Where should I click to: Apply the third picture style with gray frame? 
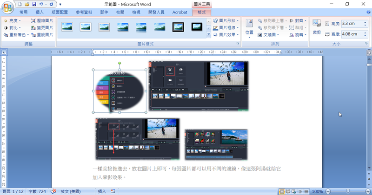[104, 27]
